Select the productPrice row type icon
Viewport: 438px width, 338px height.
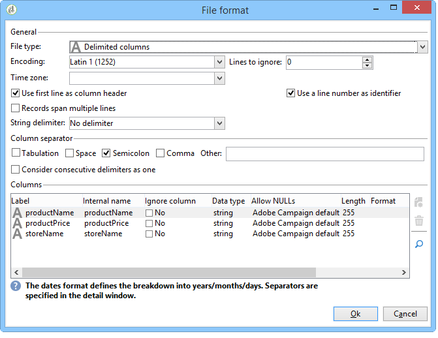pyautogui.click(x=17, y=223)
